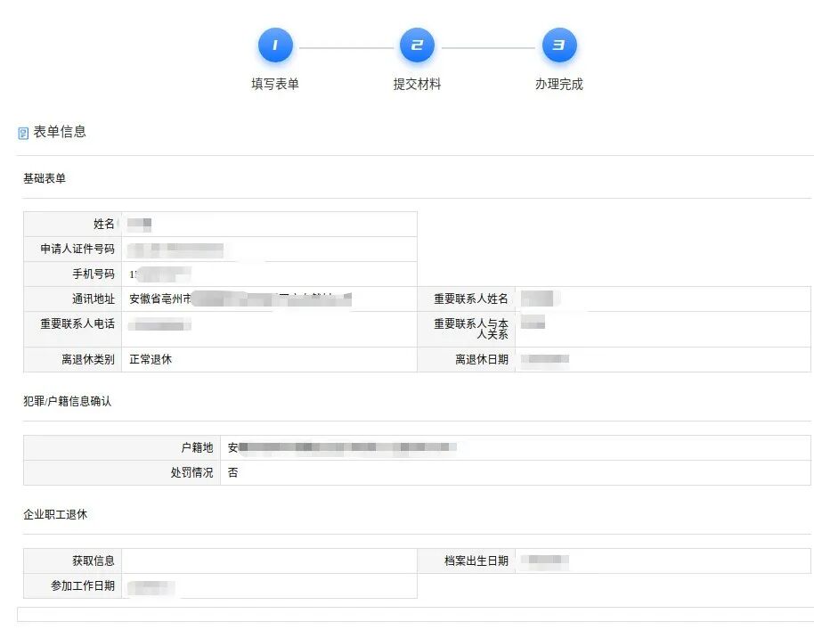This screenshot has width=814, height=630.
Task: Click the 离退休日期 value field
Action: point(663,359)
